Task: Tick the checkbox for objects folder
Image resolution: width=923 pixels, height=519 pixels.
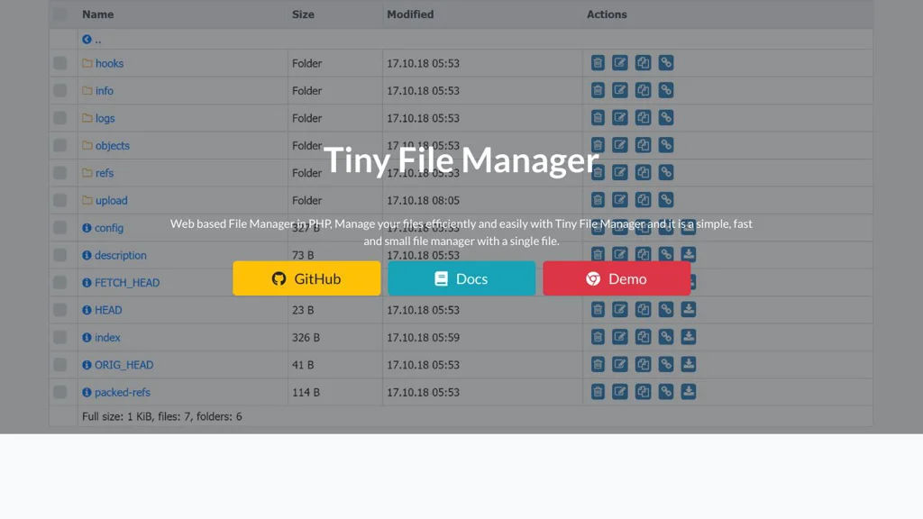Action: 60,145
